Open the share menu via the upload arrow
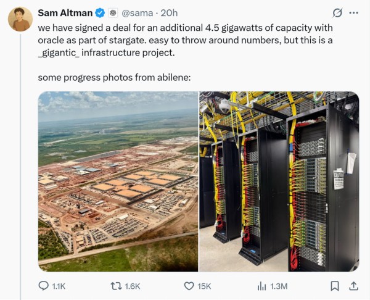Screen dimensions: 370x300 tap(353, 286)
